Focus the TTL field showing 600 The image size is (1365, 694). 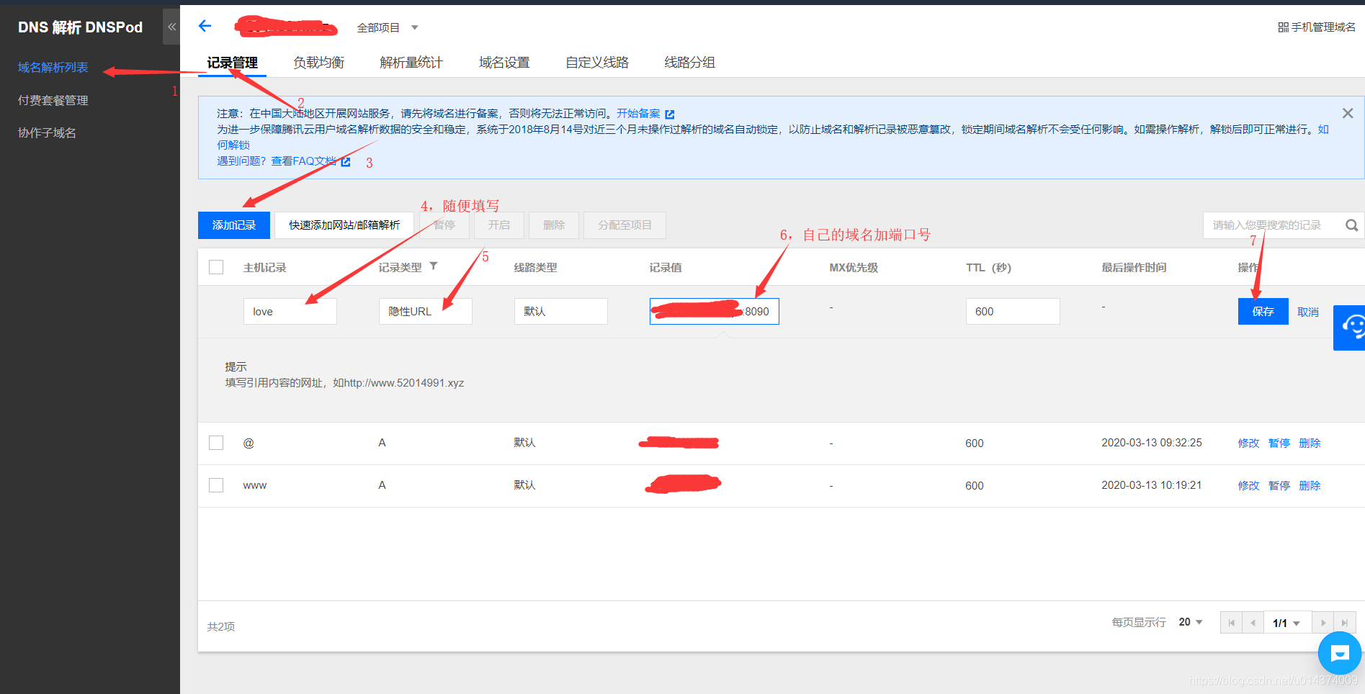click(x=1012, y=311)
